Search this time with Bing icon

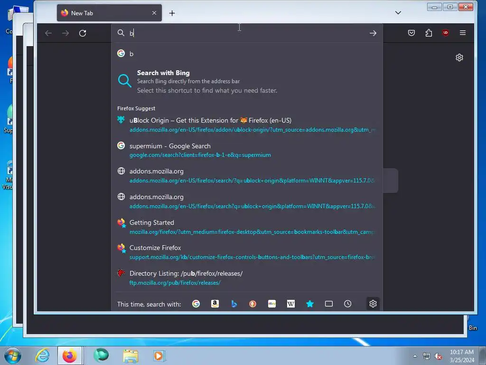pyautogui.click(x=234, y=304)
